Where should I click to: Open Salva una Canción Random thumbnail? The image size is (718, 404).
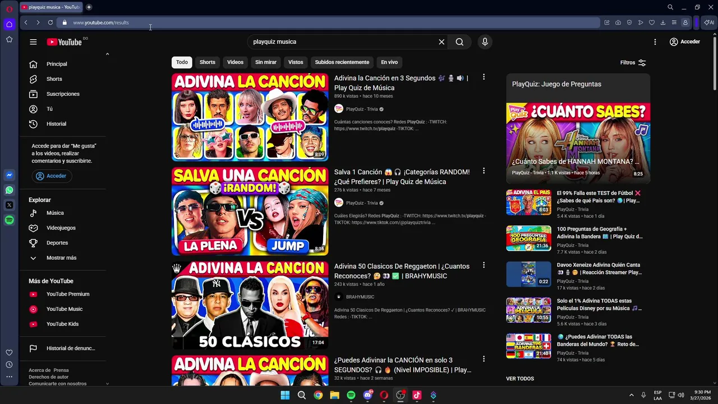click(250, 211)
